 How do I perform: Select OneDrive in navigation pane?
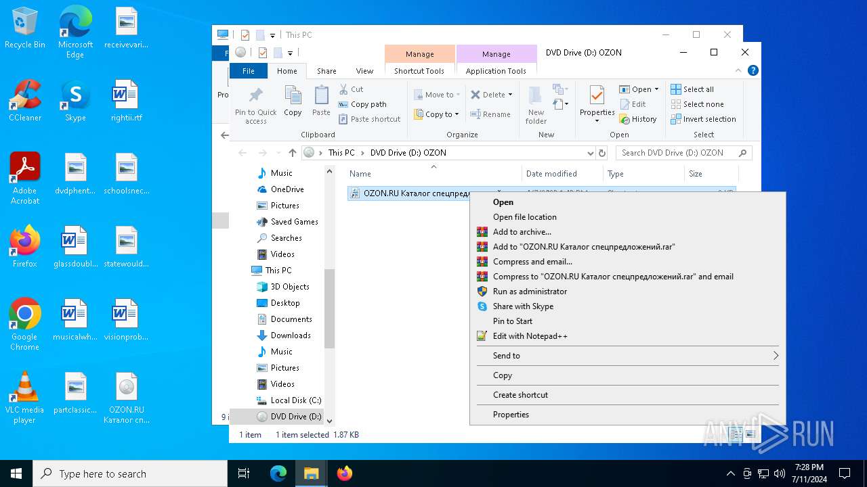pyautogui.click(x=287, y=189)
